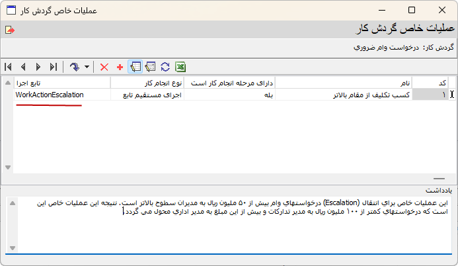The width and height of the screenshot is (458, 266).
Task: Go to the next record
Action: tap(38, 67)
